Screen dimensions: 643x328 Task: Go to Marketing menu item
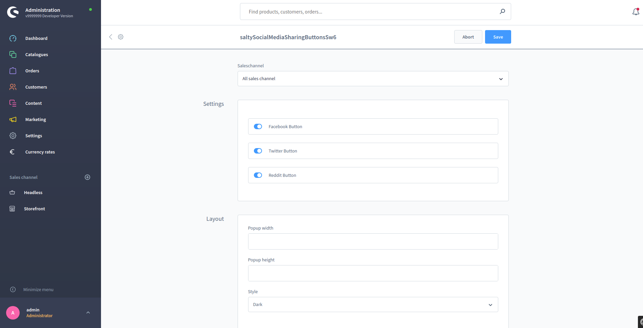click(x=36, y=119)
